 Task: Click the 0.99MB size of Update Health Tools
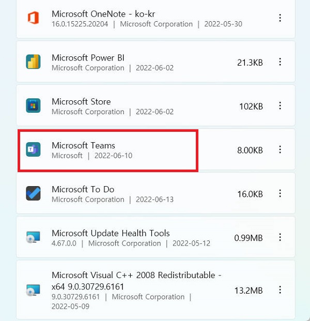click(249, 238)
